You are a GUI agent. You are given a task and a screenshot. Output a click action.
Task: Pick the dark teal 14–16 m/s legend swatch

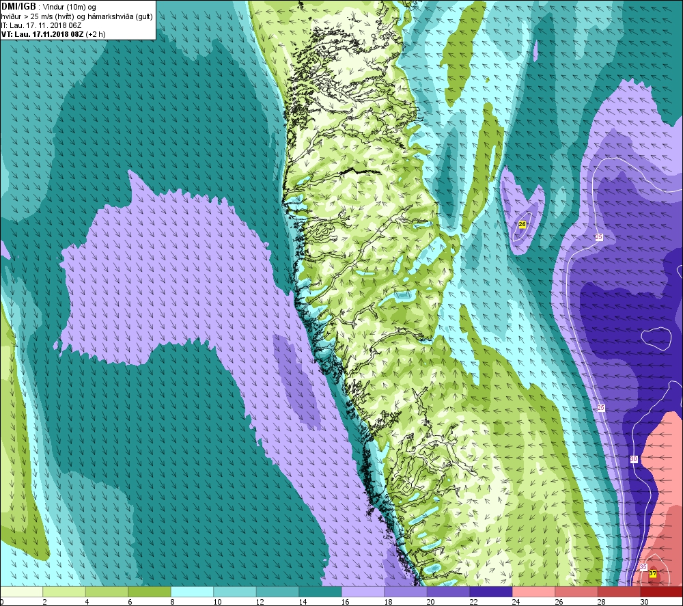(320, 592)
